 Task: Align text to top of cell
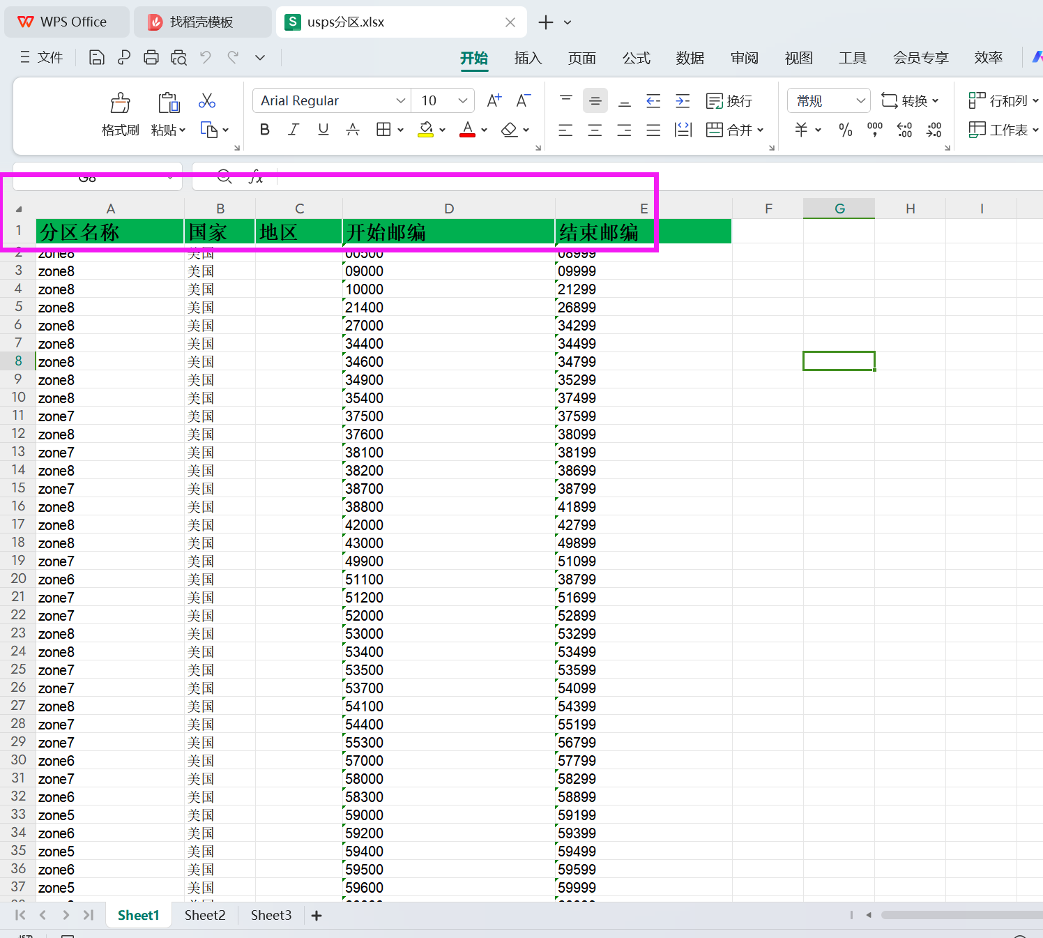(x=566, y=100)
